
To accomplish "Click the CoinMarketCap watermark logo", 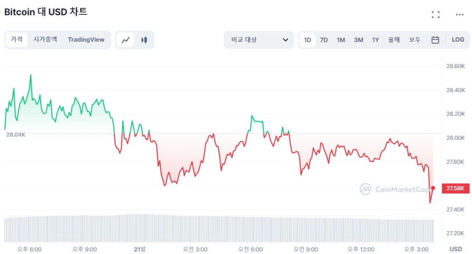I will coord(395,189).
